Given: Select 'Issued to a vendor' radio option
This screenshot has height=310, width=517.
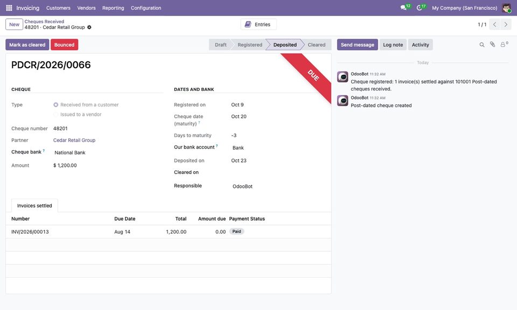Looking at the screenshot, I should 55,115.
